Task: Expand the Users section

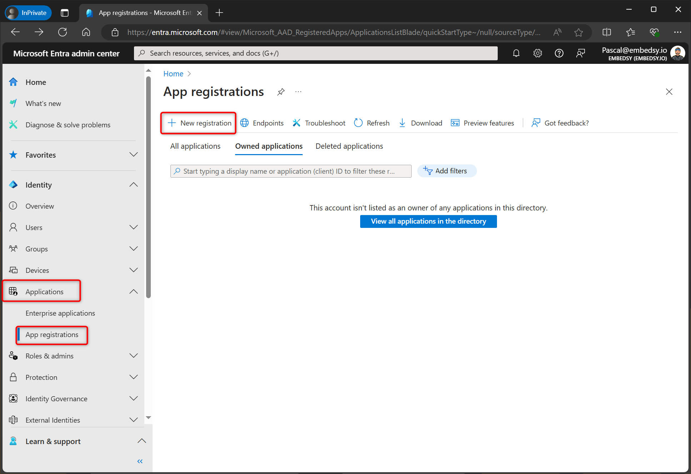Action: coord(133,227)
